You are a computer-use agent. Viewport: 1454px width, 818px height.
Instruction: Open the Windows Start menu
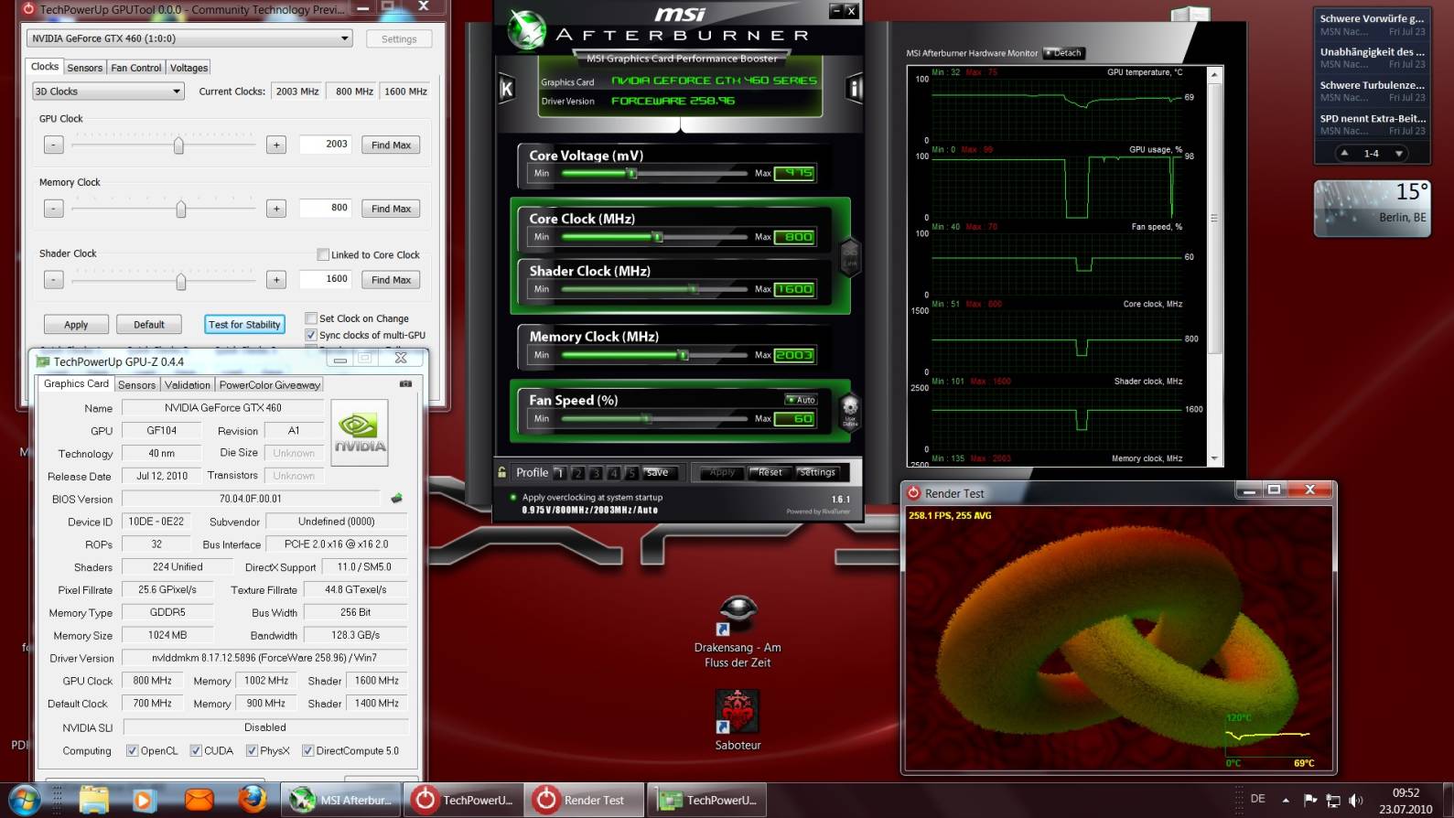[24, 801]
